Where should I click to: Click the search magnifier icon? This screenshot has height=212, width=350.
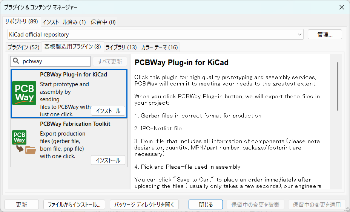[x=16, y=61]
